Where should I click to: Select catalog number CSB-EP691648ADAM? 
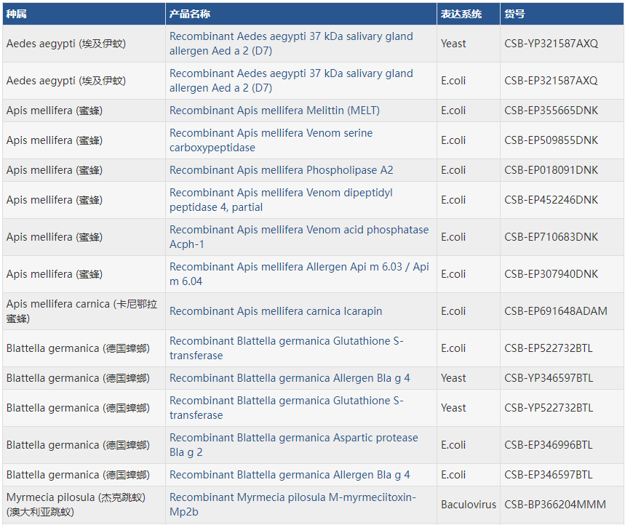click(x=555, y=311)
